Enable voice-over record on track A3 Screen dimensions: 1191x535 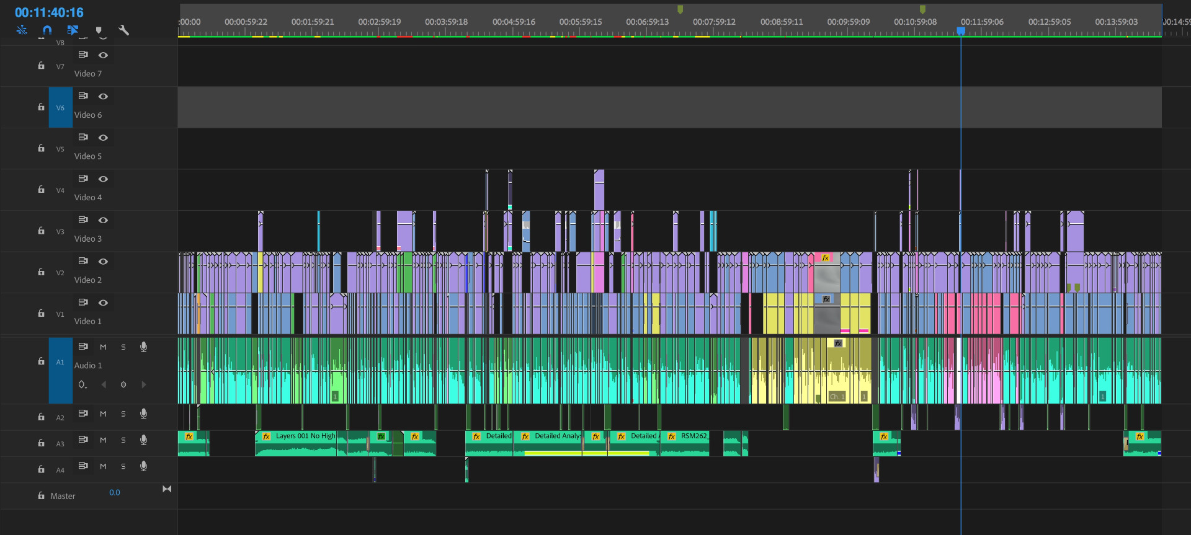pos(143,440)
